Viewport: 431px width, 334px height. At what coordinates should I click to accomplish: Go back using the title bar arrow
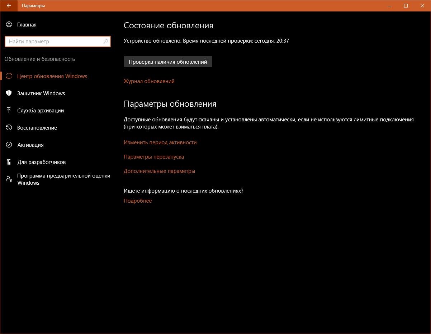pyautogui.click(x=9, y=6)
